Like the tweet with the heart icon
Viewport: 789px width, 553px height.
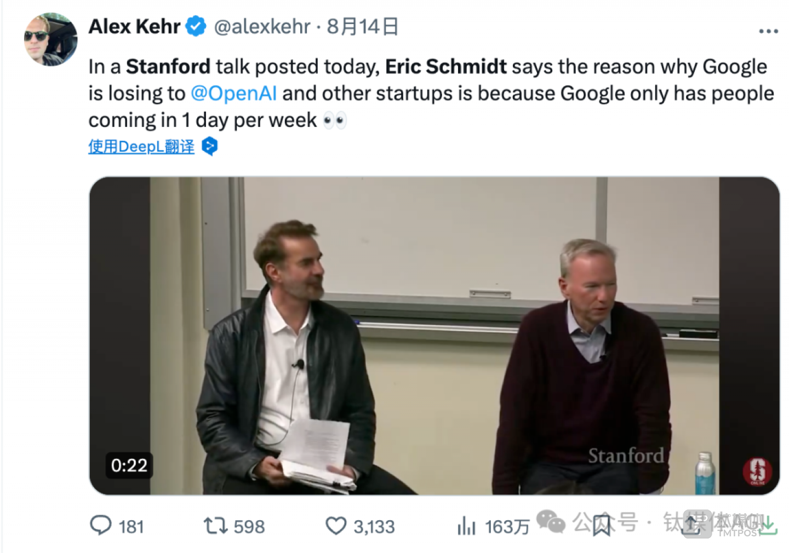(335, 526)
